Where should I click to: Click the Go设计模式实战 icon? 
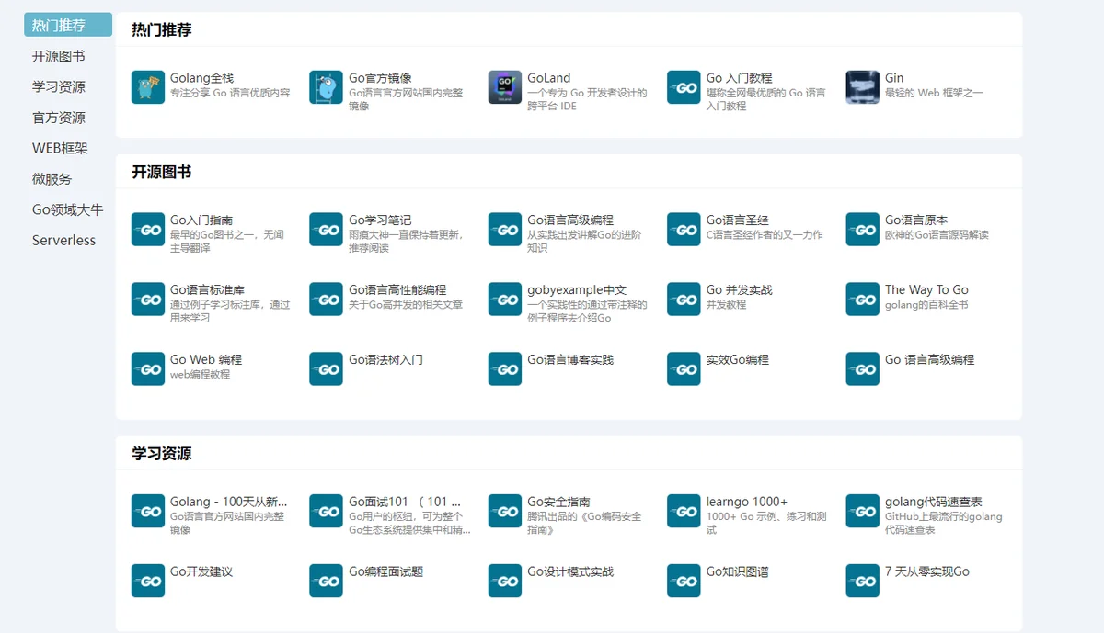click(505, 582)
